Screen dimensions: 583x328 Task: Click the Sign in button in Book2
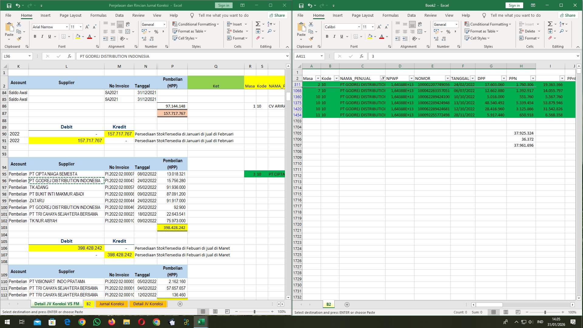[x=514, y=5]
